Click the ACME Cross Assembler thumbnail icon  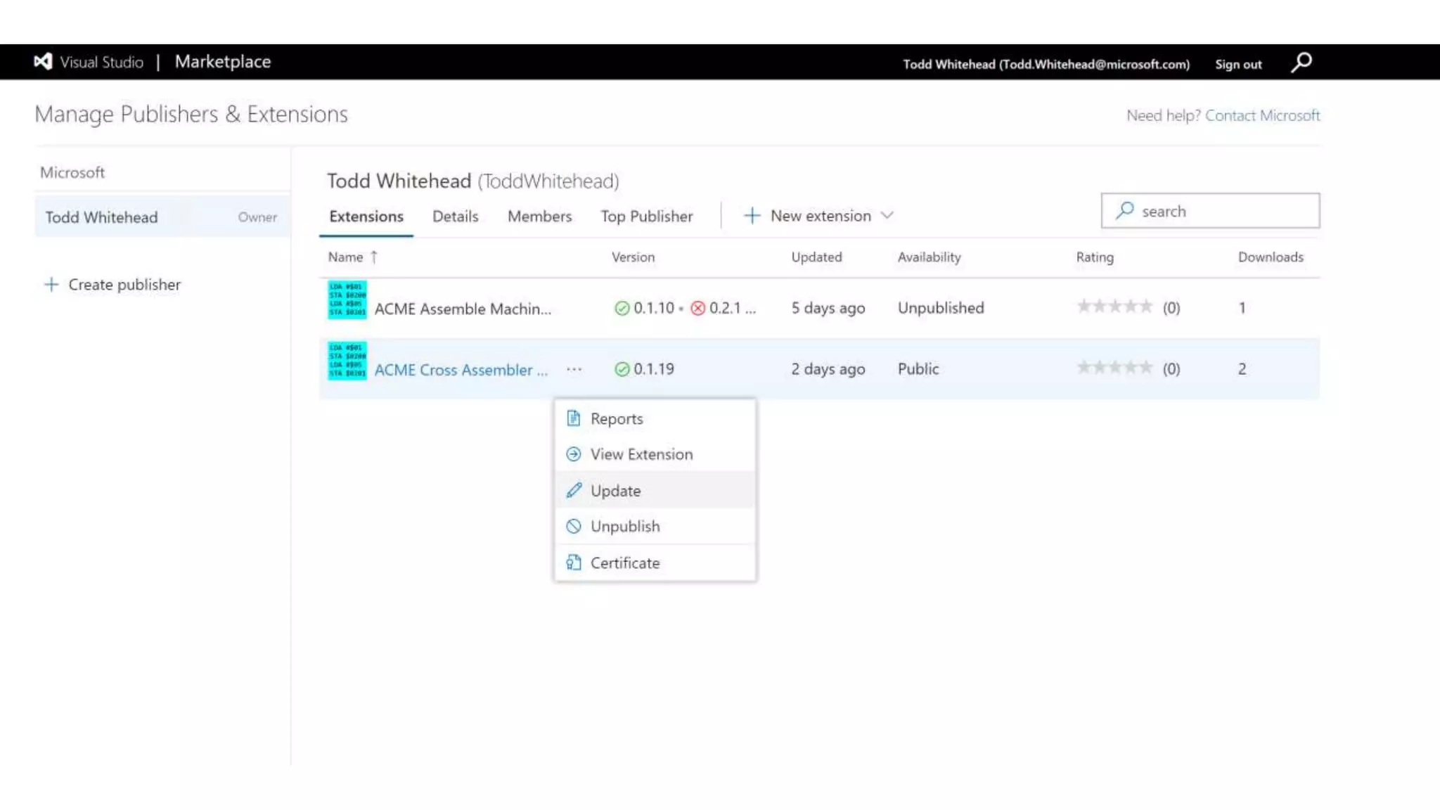click(x=347, y=361)
